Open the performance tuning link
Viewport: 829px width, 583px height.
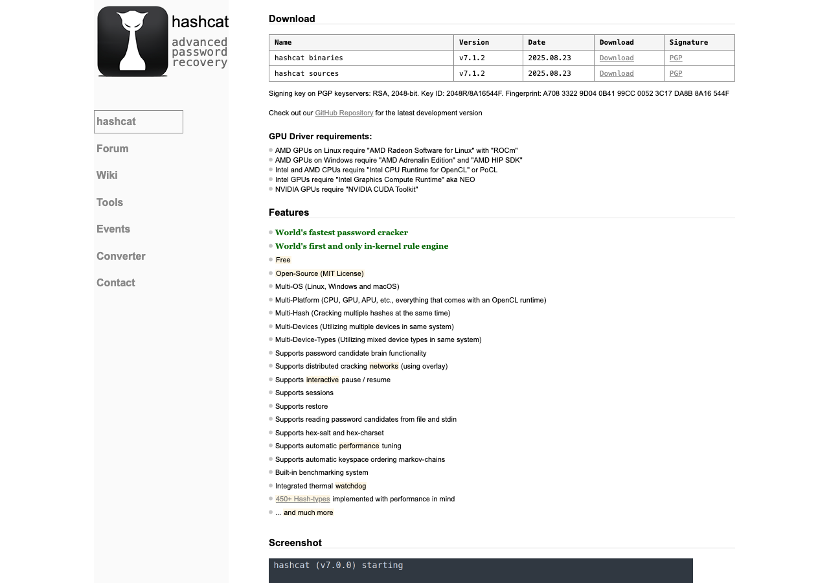click(359, 446)
